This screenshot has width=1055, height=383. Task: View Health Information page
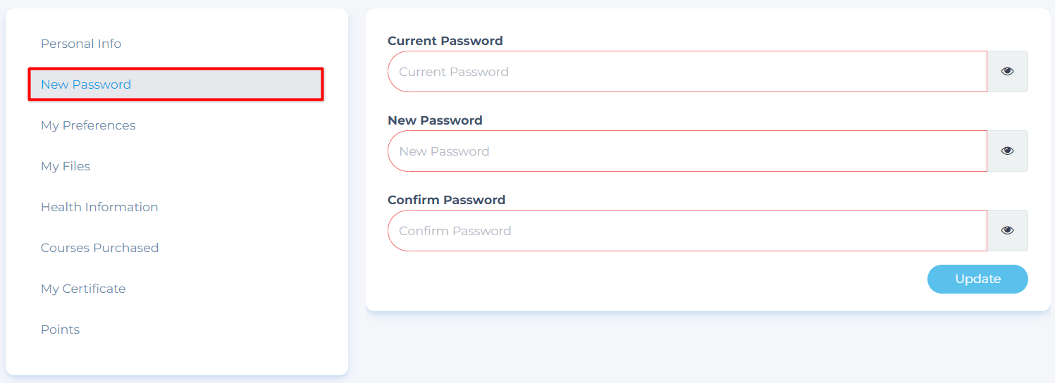[x=99, y=207]
